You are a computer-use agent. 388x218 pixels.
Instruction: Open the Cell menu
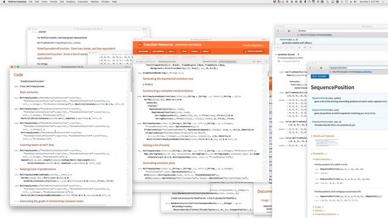[62, 2]
